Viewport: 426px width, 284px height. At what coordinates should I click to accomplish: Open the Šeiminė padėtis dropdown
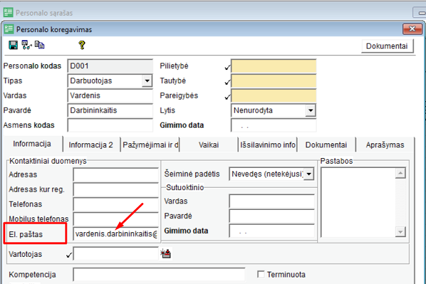pos(309,174)
